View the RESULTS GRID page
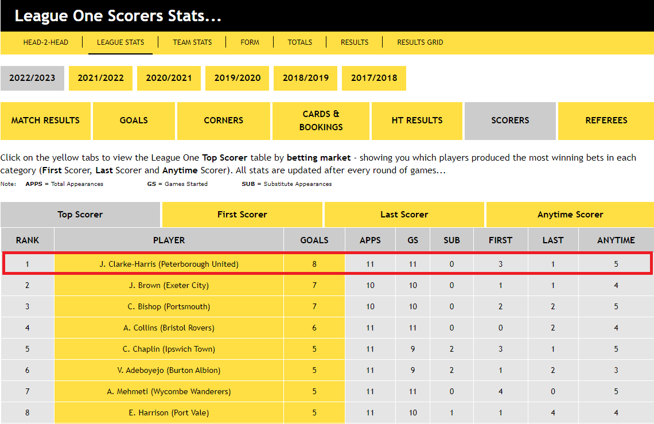This screenshot has height=424, width=654. (x=419, y=42)
